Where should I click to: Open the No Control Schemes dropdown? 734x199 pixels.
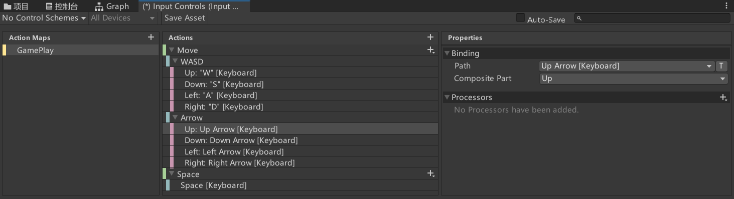point(44,18)
